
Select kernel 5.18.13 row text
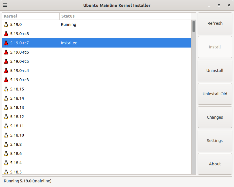[x=17, y=107]
